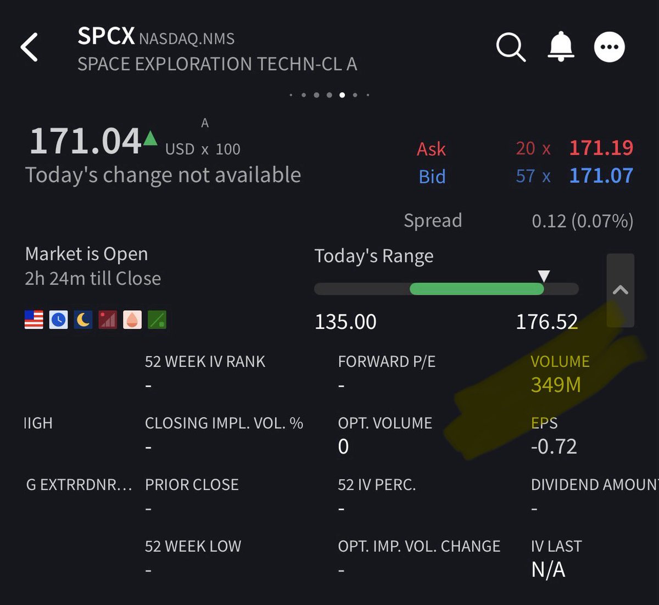Tap the alert bell icon
The height and width of the screenshot is (605, 659).
click(561, 47)
